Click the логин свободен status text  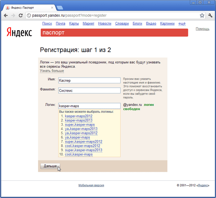[139, 107]
